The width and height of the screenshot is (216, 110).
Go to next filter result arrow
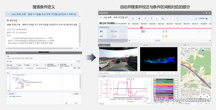pyautogui.click(x=125, y=31)
